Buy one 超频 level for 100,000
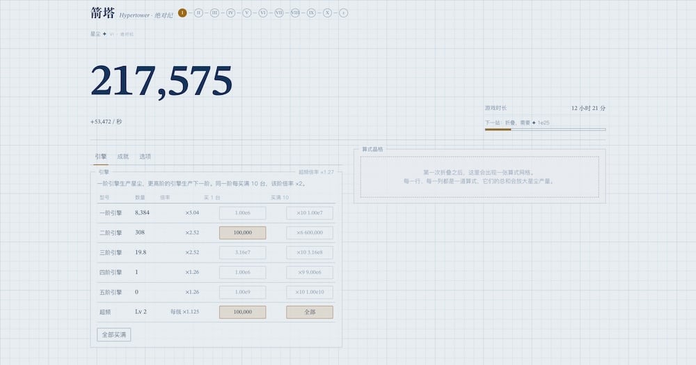This screenshot has height=365, width=696. [243, 312]
